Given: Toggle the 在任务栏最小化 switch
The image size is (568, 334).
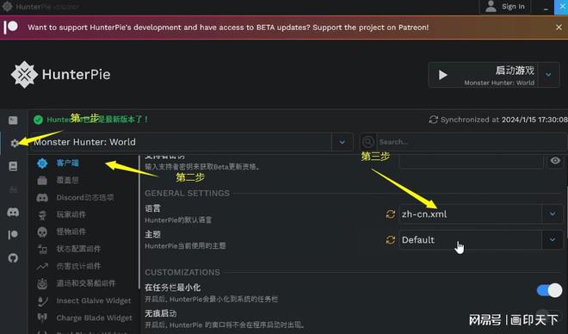Looking at the screenshot, I should (550, 290).
